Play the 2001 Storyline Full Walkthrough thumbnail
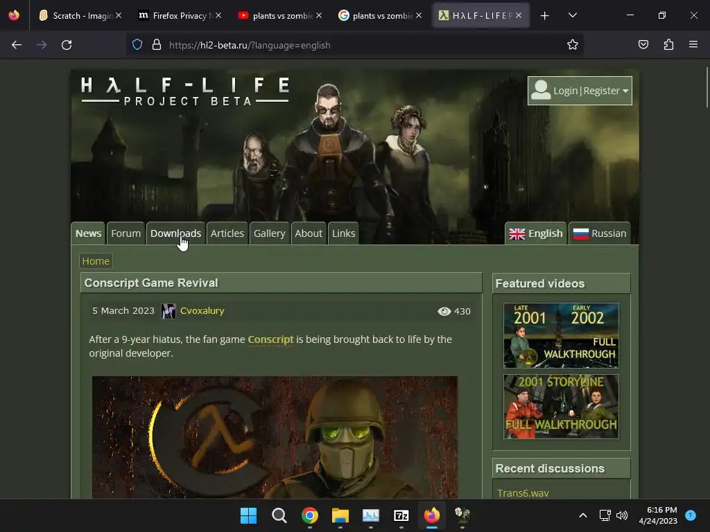 tap(561, 406)
